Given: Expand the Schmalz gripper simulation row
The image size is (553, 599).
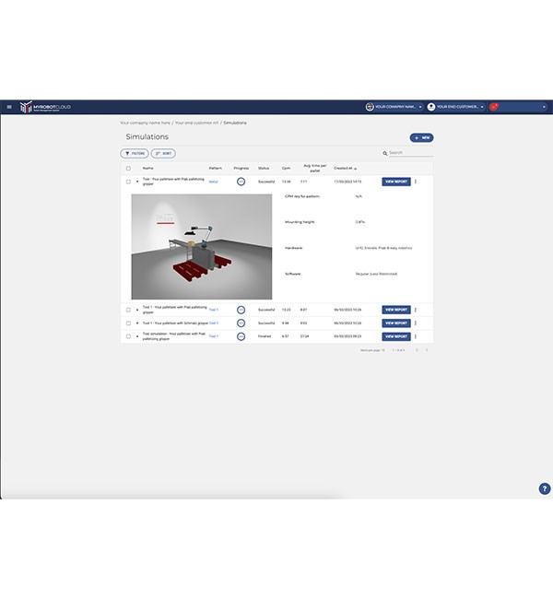Looking at the screenshot, I should click(137, 323).
